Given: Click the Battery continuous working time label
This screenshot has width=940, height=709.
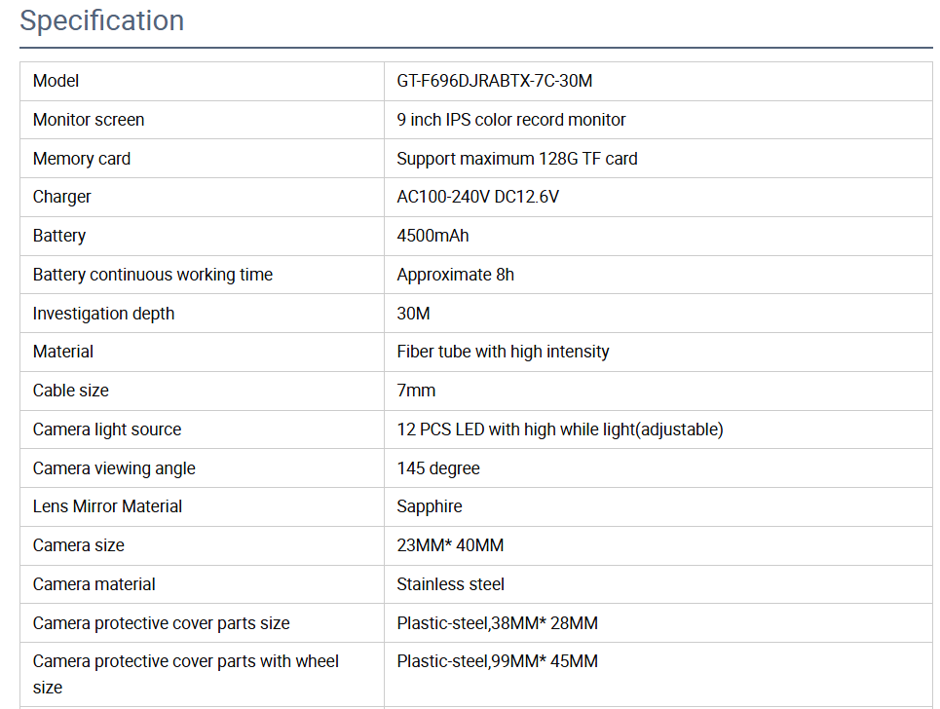Looking at the screenshot, I should pyautogui.click(x=153, y=275).
